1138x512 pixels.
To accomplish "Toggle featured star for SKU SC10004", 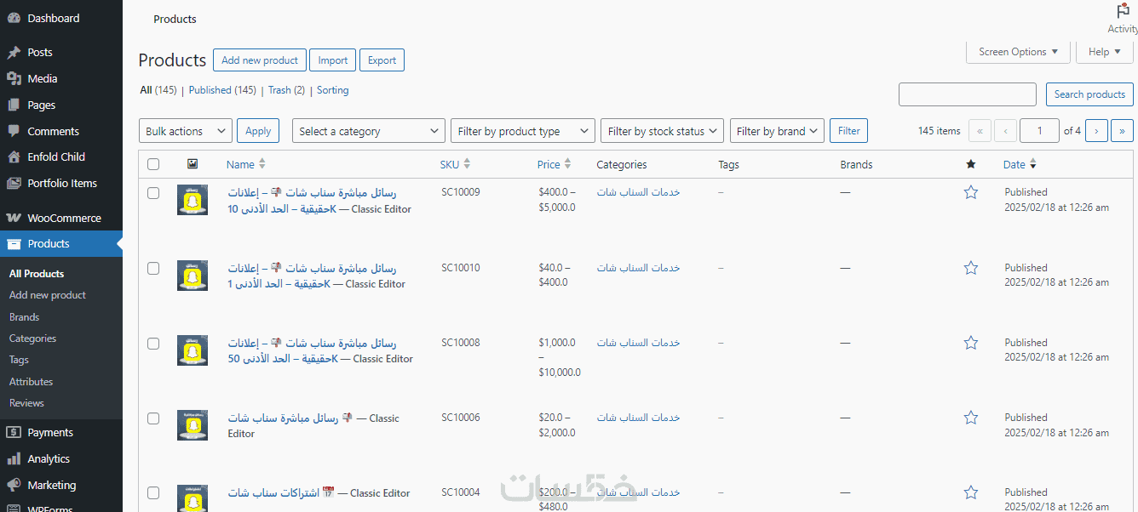I will (x=970, y=492).
